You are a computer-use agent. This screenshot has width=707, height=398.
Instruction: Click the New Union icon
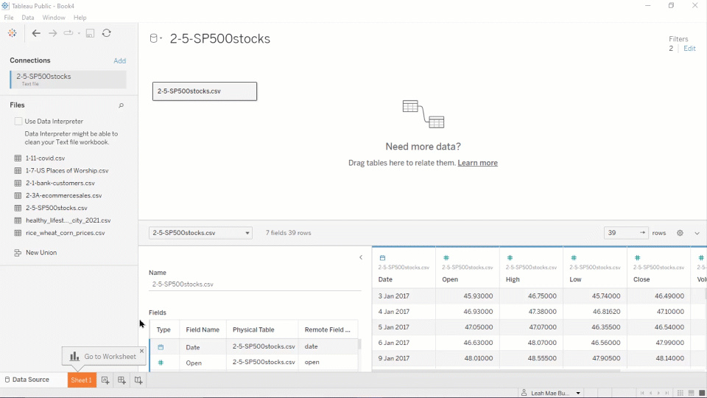18,253
